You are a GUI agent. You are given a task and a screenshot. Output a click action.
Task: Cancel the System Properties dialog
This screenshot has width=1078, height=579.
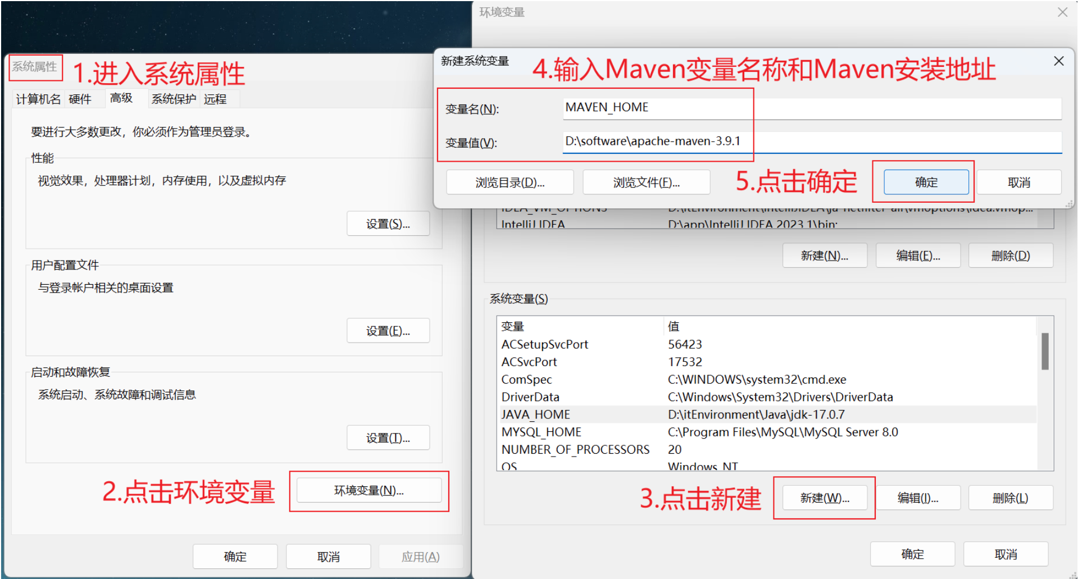(329, 557)
